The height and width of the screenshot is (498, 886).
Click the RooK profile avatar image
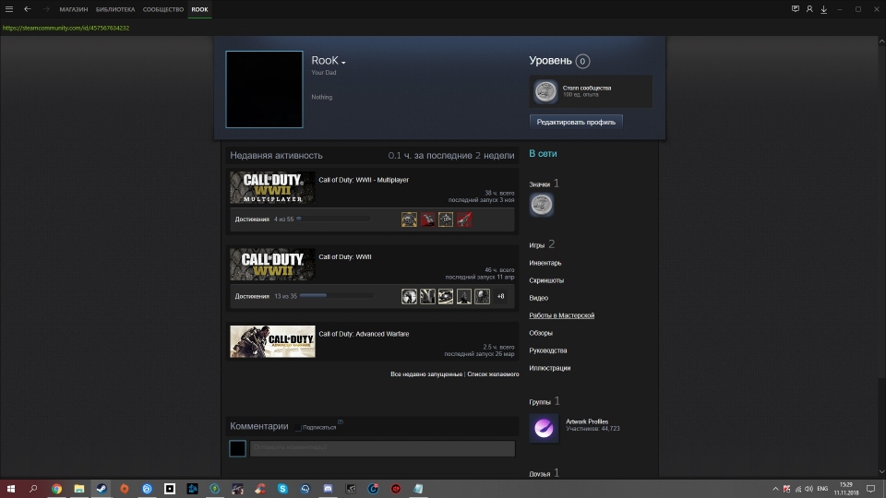coord(265,89)
